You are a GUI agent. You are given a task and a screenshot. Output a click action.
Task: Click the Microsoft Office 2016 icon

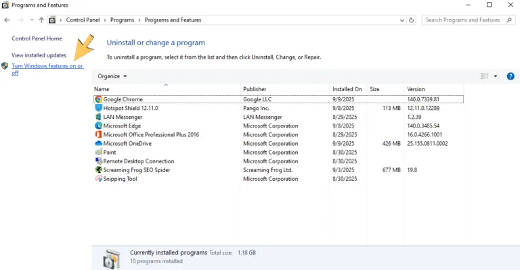click(98, 134)
